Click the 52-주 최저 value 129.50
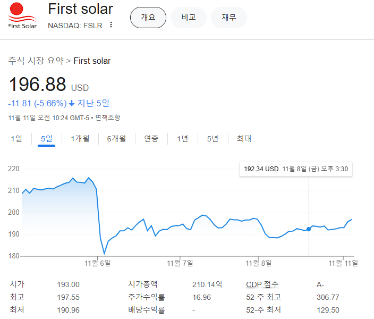This screenshot has width=374, height=319. tap(328, 310)
